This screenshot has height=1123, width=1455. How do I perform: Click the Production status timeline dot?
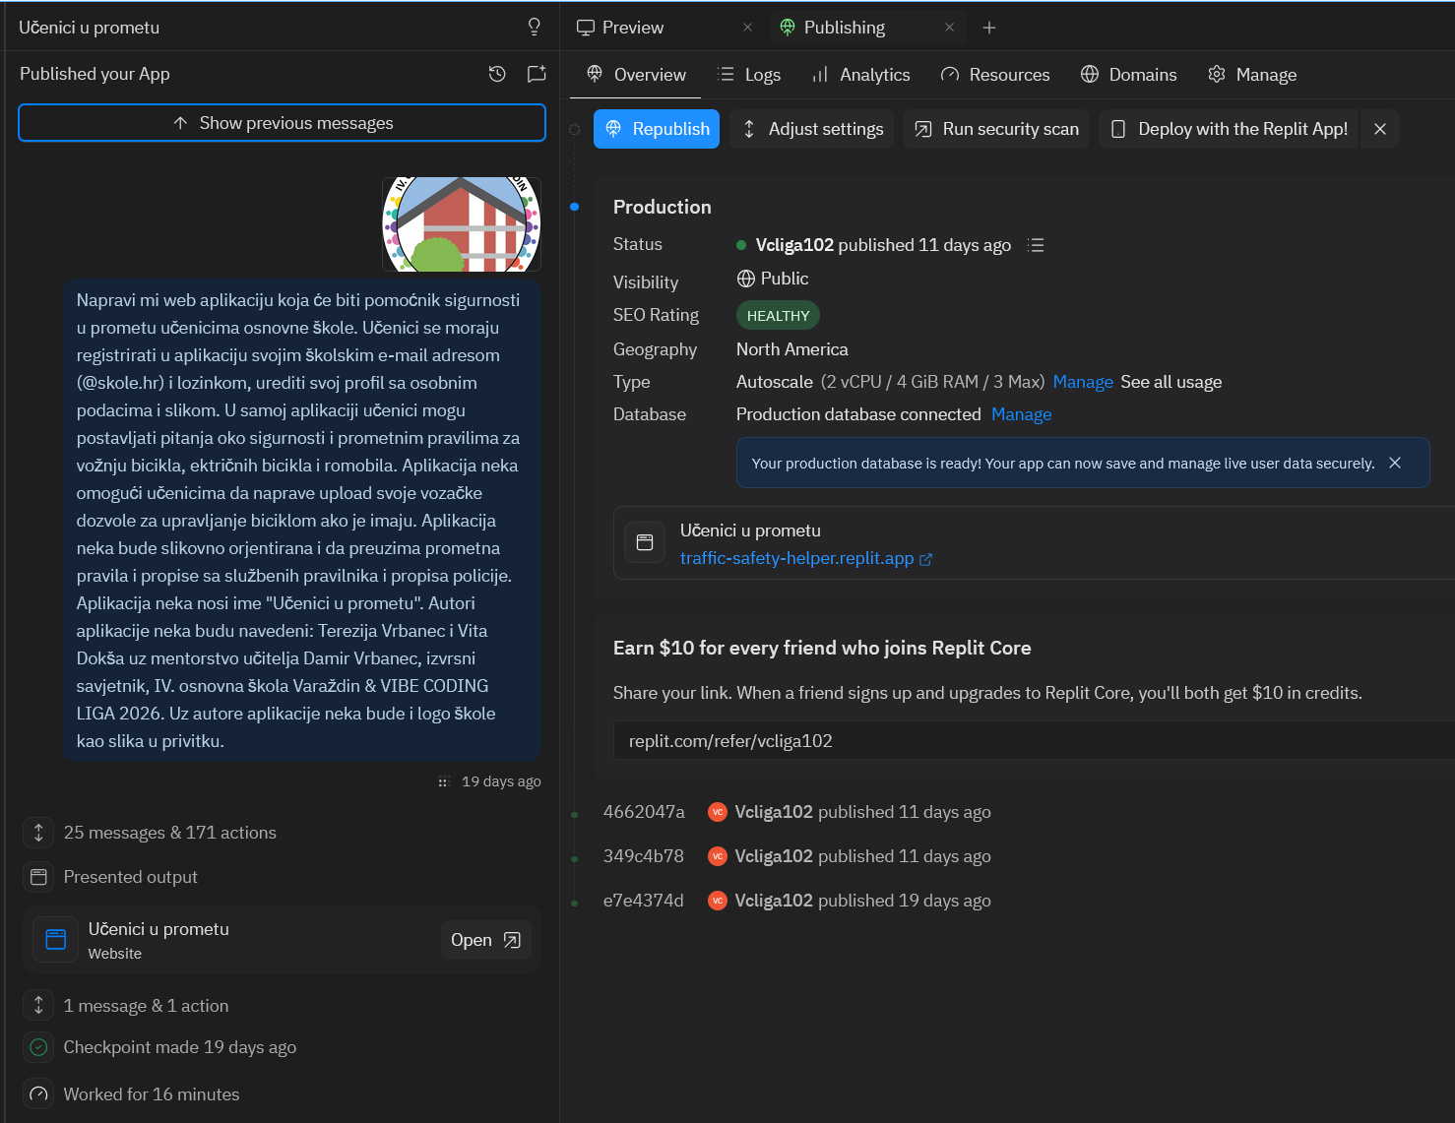click(x=575, y=207)
